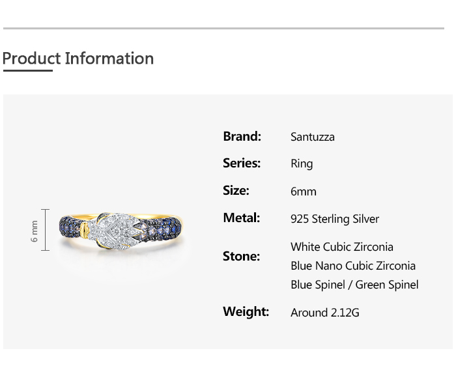Click the Product Information heading

tap(78, 59)
